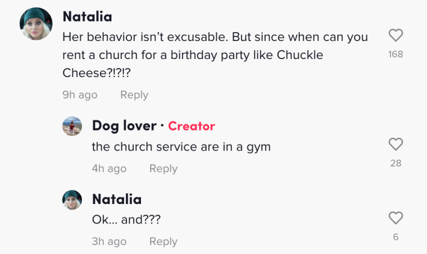Open the Dog lover username
Screen dimensions: 427x254
123,126
